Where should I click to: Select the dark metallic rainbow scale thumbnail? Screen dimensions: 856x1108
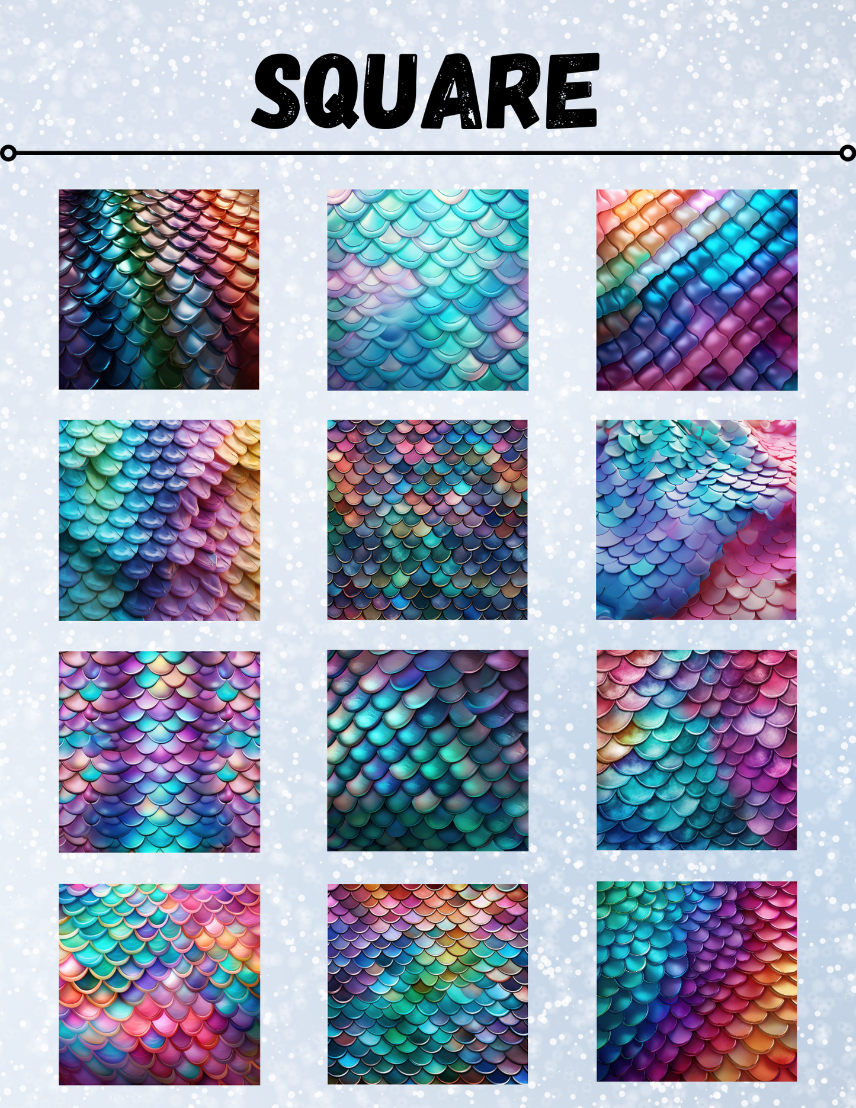(159, 290)
